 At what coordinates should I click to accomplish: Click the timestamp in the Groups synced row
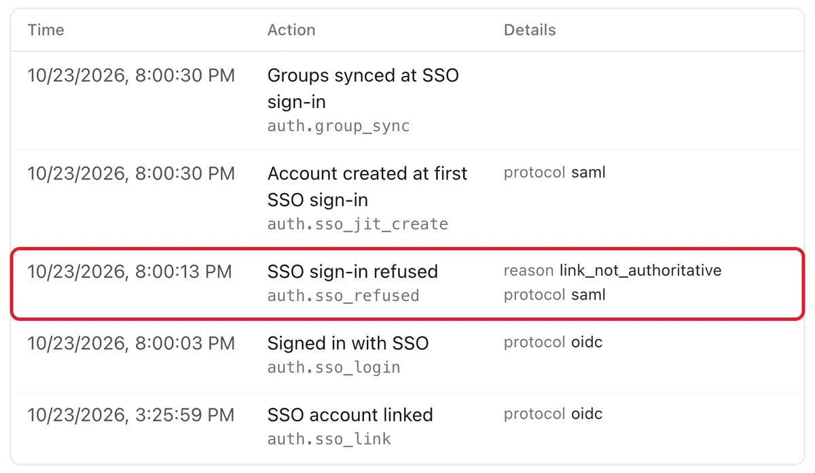pyautogui.click(x=131, y=75)
